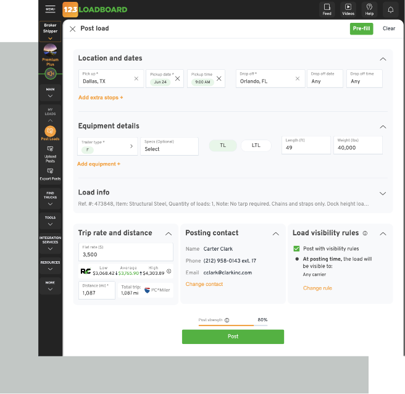Collapse the Posting contact card
This screenshot has width=405, height=394.
tap(275, 233)
